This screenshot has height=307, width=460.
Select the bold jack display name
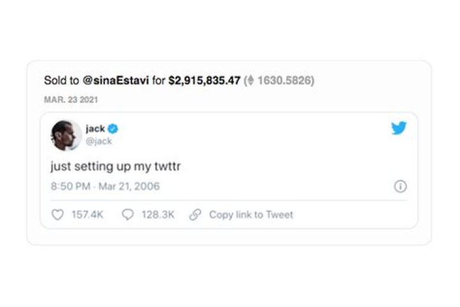[x=95, y=129]
